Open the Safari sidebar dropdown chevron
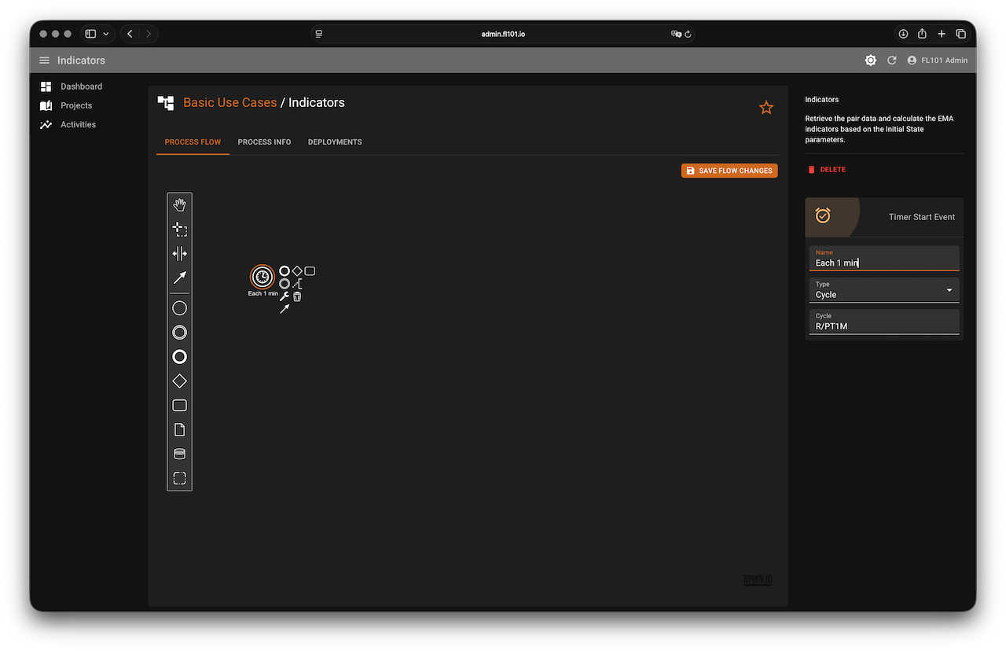 (x=106, y=34)
